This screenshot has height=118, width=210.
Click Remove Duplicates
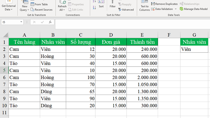click(x=164, y=4)
